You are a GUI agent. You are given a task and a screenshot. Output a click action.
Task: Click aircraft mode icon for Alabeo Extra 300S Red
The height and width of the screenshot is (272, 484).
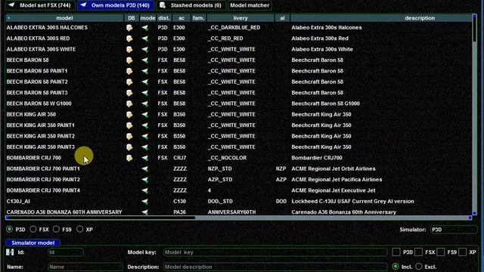(144, 39)
